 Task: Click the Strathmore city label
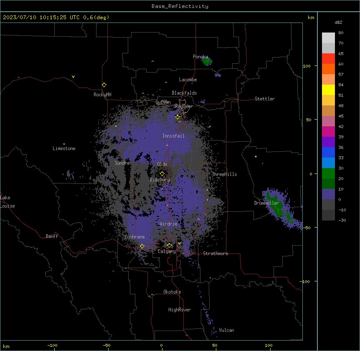tap(215, 253)
